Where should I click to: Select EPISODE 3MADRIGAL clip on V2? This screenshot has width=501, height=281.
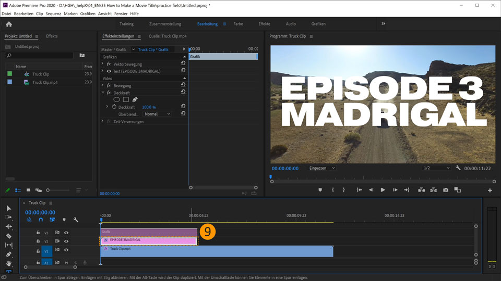[149, 240]
